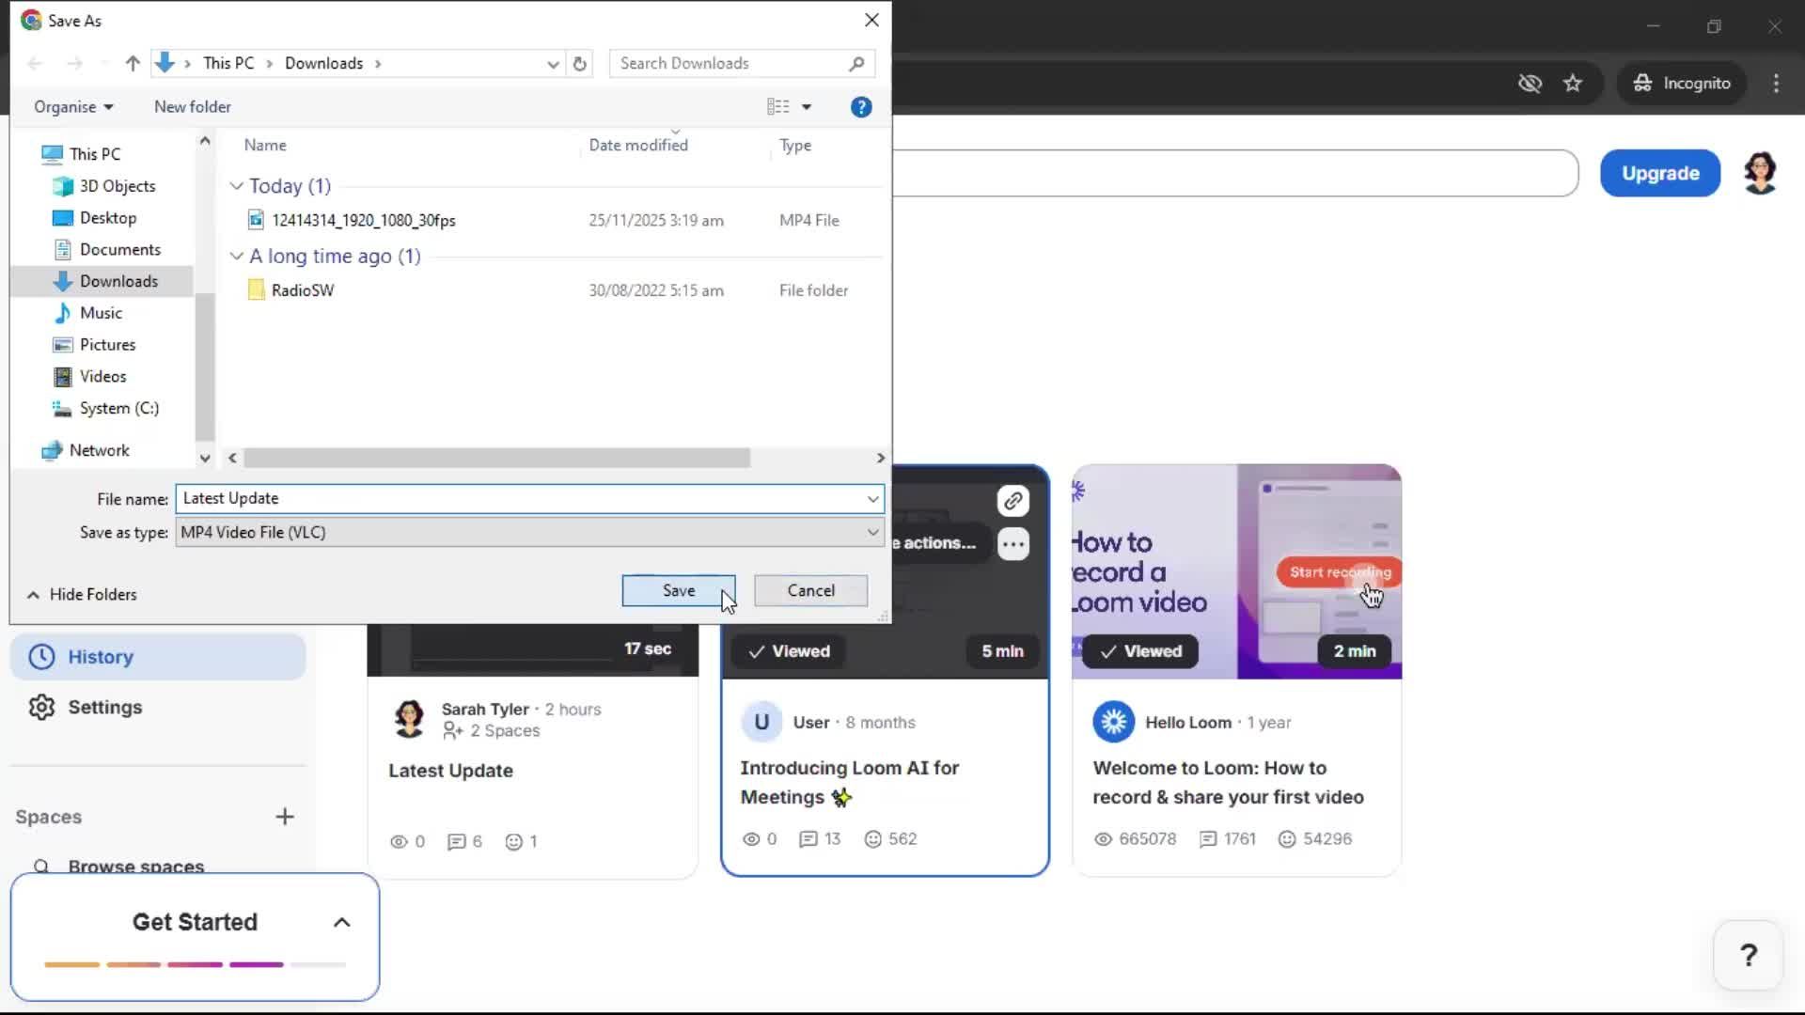Add a new Space with the plus icon
The height and width of the screenshot is (1015, 1805).
pyautogui.click(x=285, y=816)
